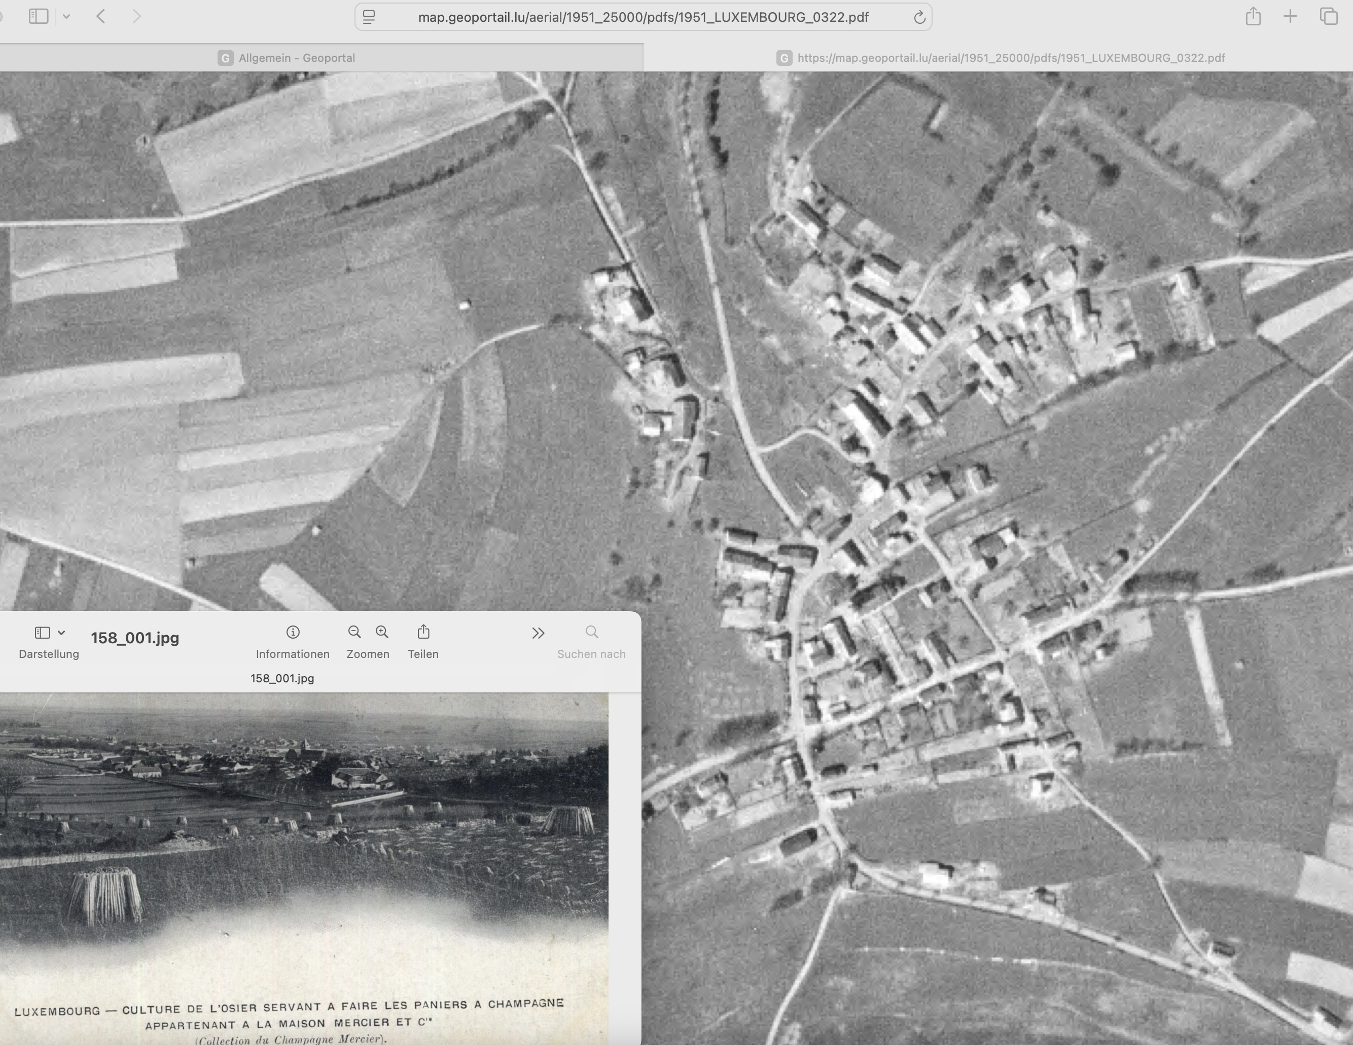This screenshot has height=1045, width=1353.
Task: Click the postcard image in the Preview window
Action: 304,868
